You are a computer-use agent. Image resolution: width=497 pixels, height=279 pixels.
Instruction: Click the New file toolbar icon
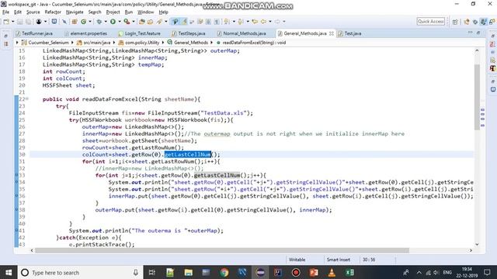point(6,22)
